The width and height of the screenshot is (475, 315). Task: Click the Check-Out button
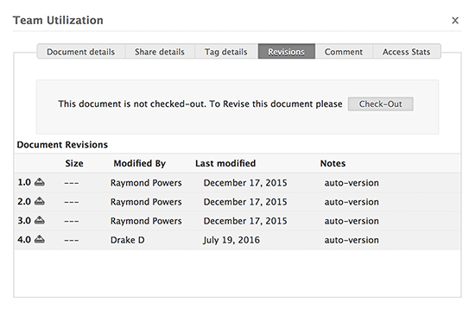pos(381,104)
